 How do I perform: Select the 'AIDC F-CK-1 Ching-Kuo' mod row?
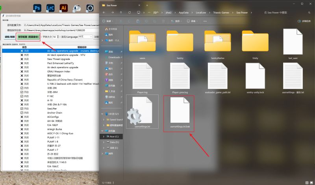tap(51, 133)
